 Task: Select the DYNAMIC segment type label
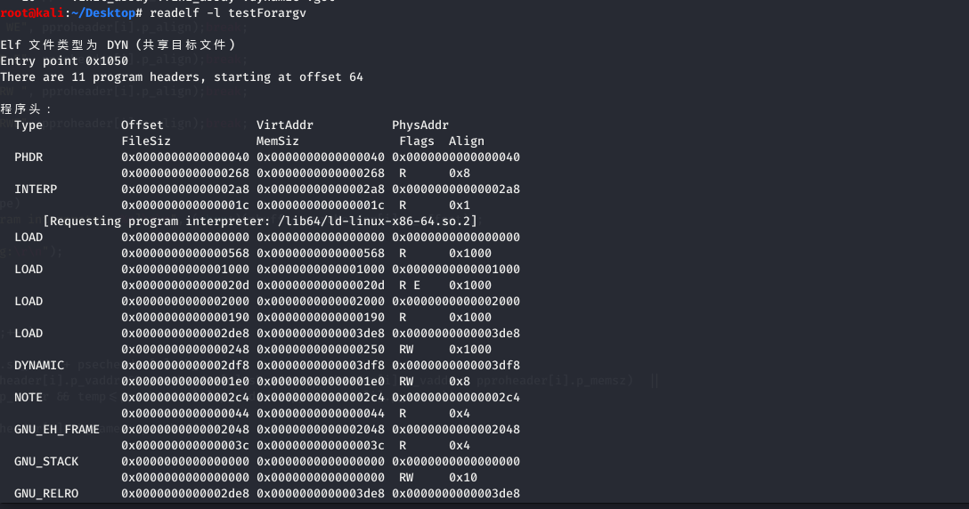click(39, 366)
